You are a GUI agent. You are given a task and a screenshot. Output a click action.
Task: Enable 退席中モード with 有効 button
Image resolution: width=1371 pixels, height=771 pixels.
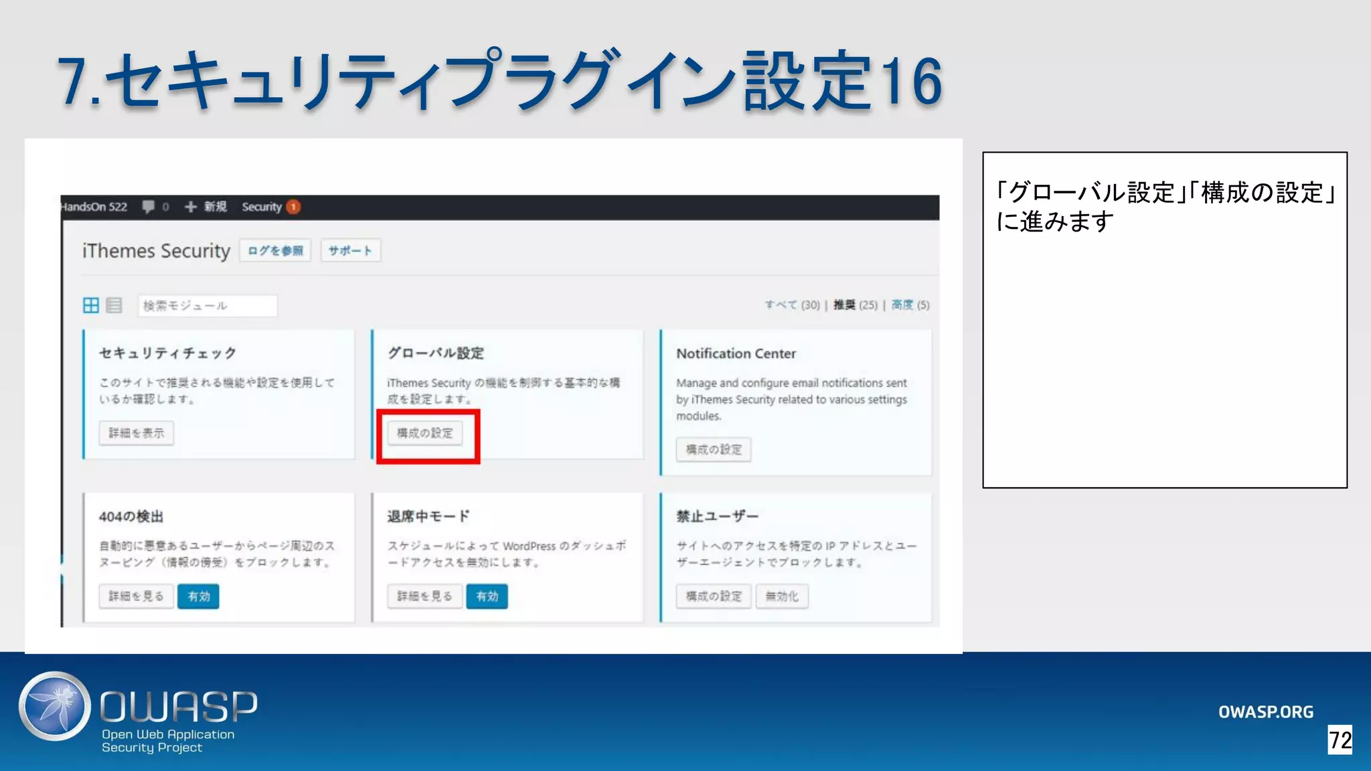[x=487, y=596]
